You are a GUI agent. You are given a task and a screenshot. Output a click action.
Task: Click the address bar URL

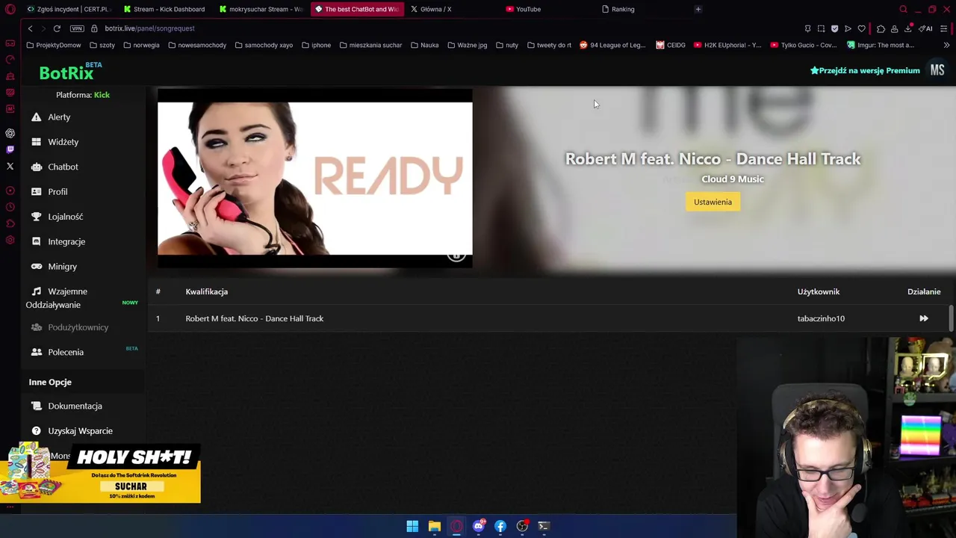pyautogui.click(x=149, y=28)
